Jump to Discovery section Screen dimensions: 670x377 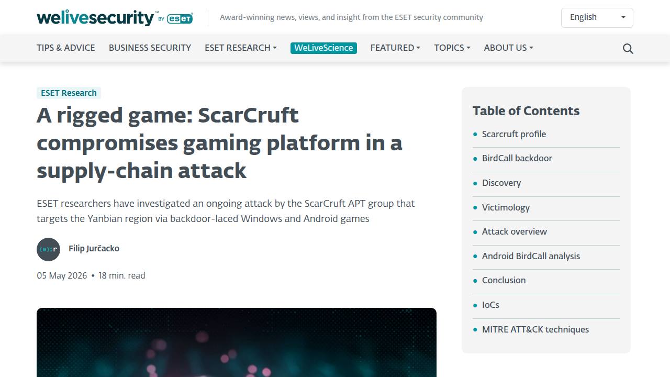pyautogui.click(x=501, y=183)
